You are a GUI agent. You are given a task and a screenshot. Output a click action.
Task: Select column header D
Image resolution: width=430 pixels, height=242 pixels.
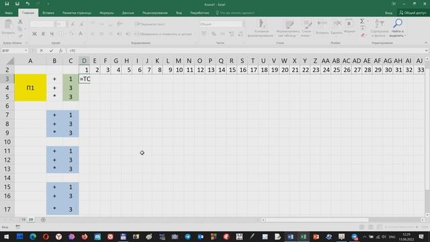coord(84,61)
